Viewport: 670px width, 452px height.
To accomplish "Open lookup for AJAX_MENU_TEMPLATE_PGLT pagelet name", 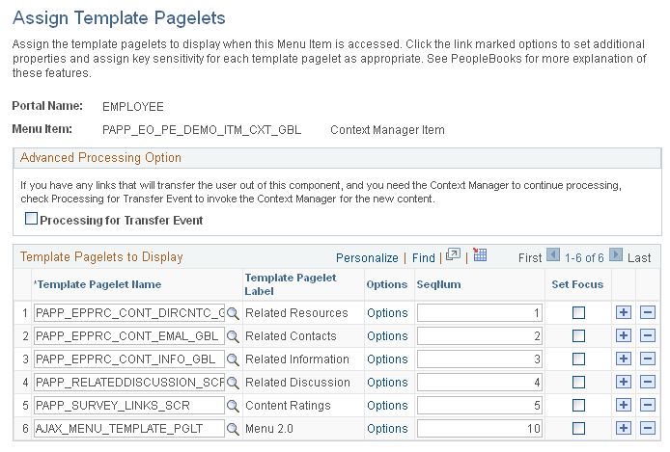I will pos(233,429).
